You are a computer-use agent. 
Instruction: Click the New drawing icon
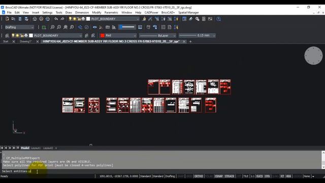point(7,19)
